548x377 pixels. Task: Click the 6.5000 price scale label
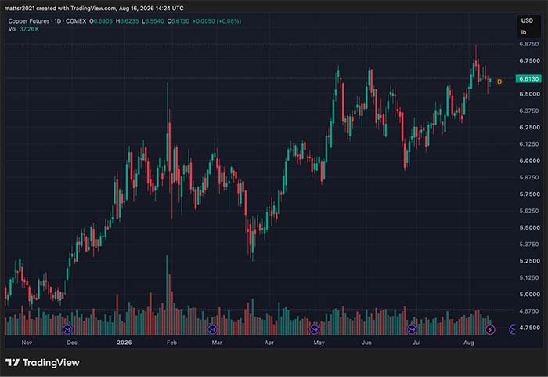(x=529, y=94)
